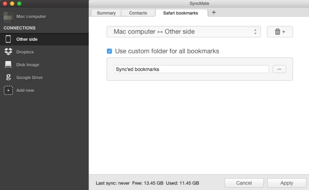309x190 pixels.
Task: Click the Apply button
Action: tap(287, 183)
